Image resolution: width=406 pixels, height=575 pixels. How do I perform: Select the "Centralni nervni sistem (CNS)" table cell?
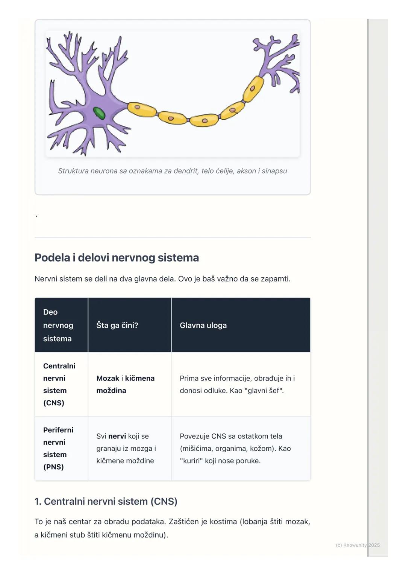coord(59,384)
